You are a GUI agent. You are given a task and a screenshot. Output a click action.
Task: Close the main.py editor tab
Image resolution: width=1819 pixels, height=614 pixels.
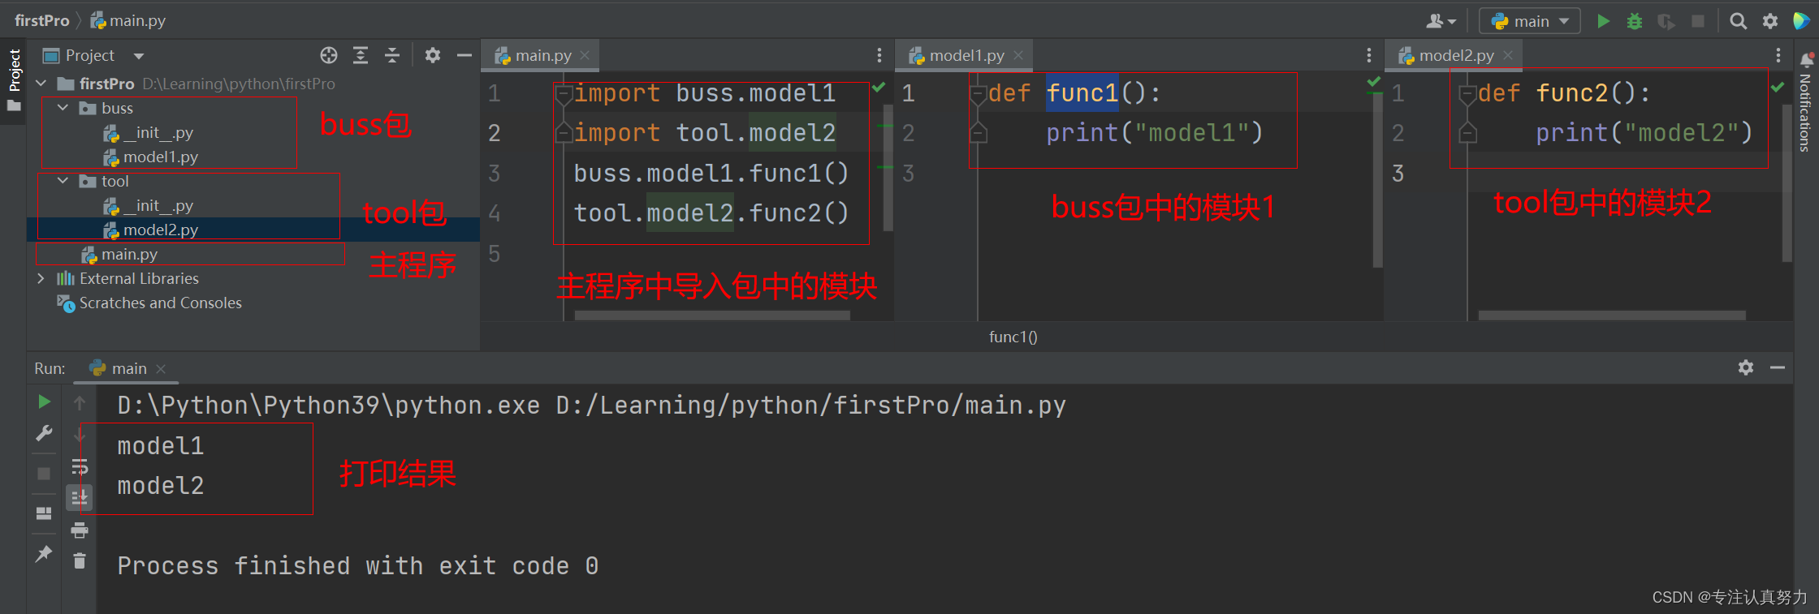tap(585, 55)
